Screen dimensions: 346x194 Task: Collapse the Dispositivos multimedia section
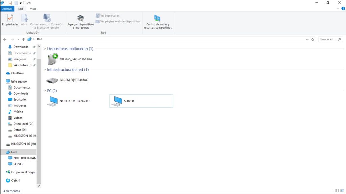coord(44,48)
